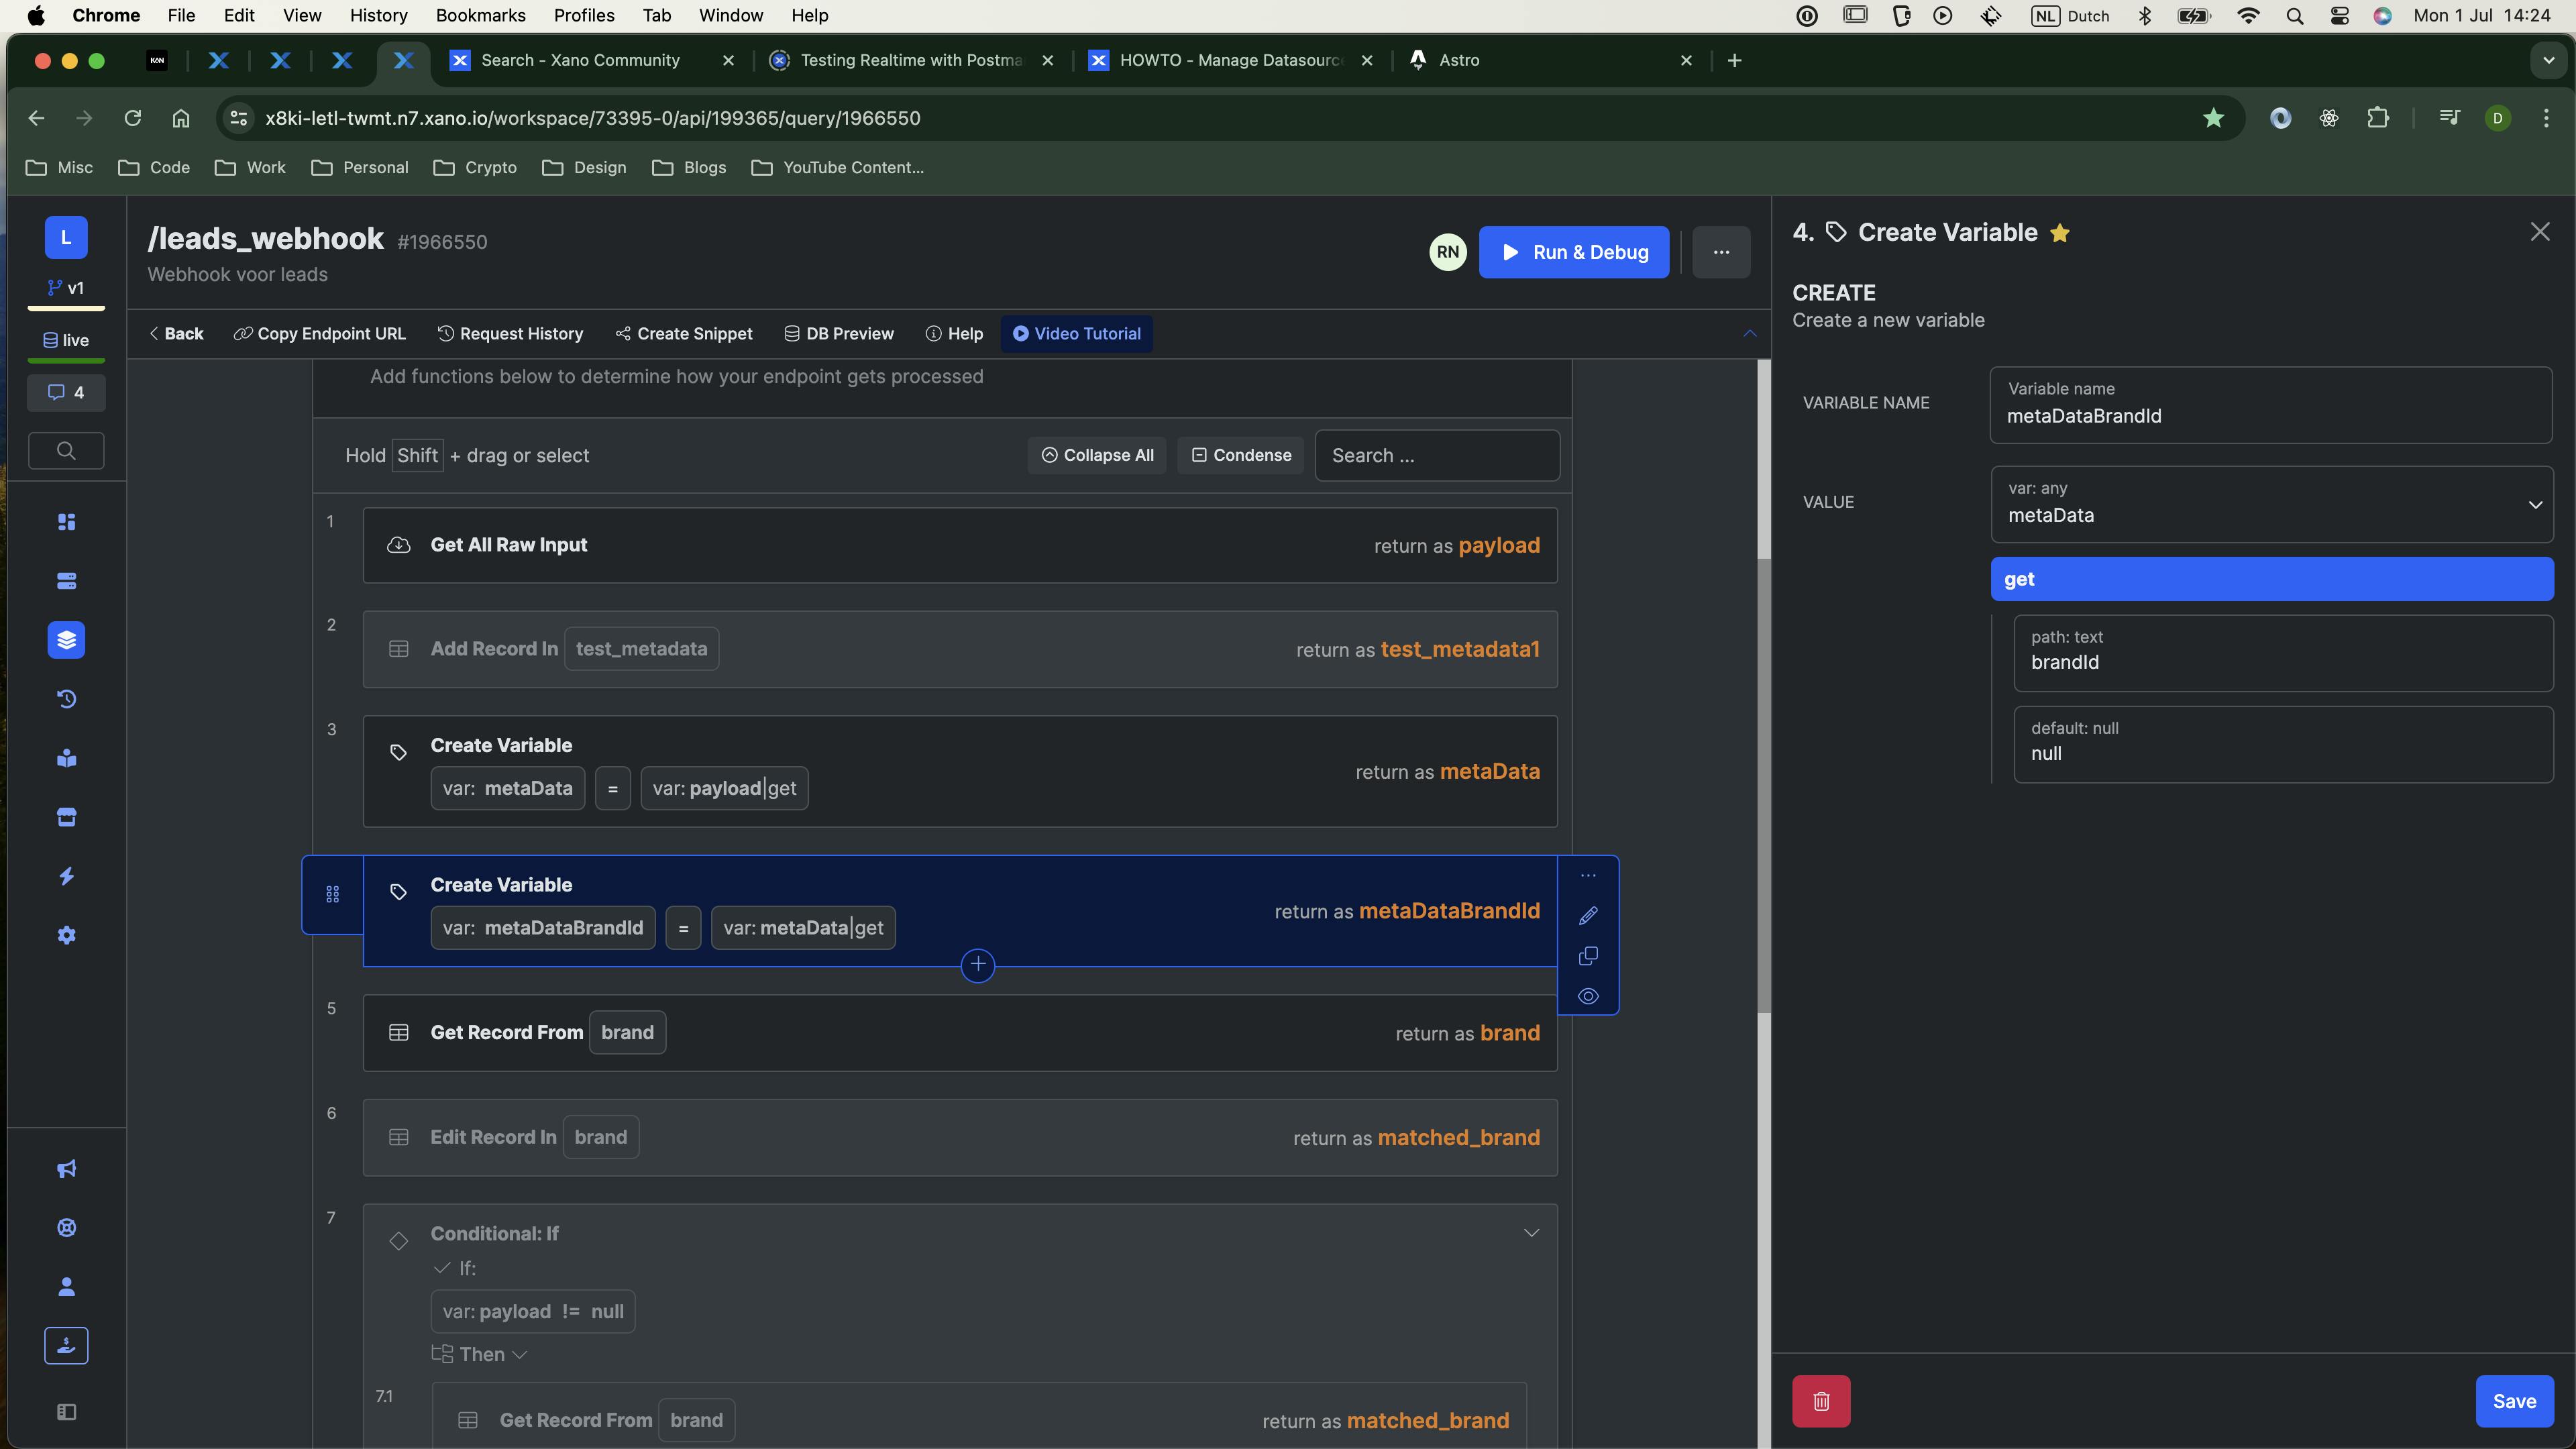Click the lightning bolt sidebar icon
2576x1449 pixels.
pos(67,876)
